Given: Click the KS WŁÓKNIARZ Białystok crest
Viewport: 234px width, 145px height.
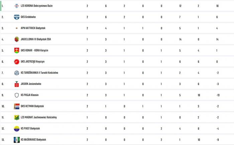Looking at the screenshot, I should (x=17, y=140).
